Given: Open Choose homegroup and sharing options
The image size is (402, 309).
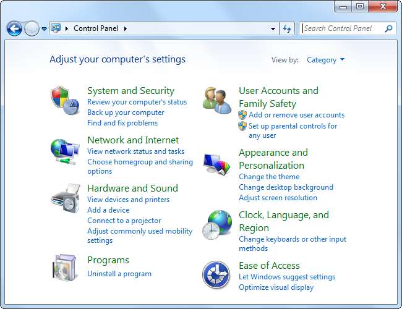Looking at the screenshot, I should 140,166.
